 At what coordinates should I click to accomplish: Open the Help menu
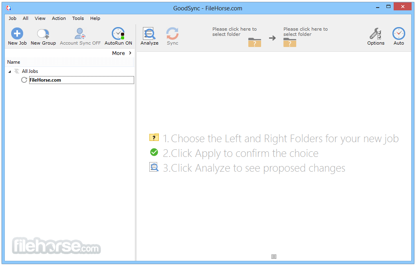[x=95, y=18]
